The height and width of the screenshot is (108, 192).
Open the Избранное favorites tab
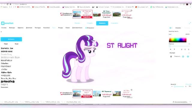coord(90,28)
